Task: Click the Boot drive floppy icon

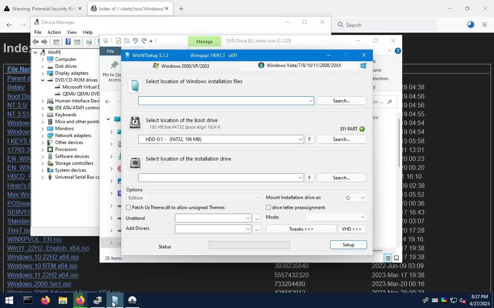Action: (x=135, y=123)
